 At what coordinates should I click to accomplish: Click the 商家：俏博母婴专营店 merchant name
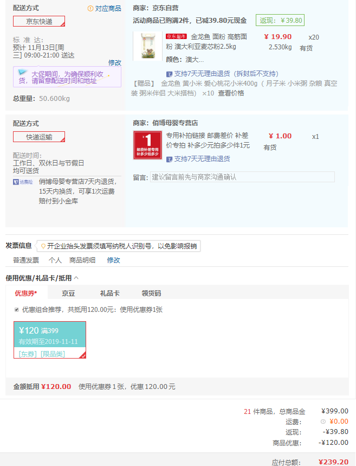(x=165, y=123)
